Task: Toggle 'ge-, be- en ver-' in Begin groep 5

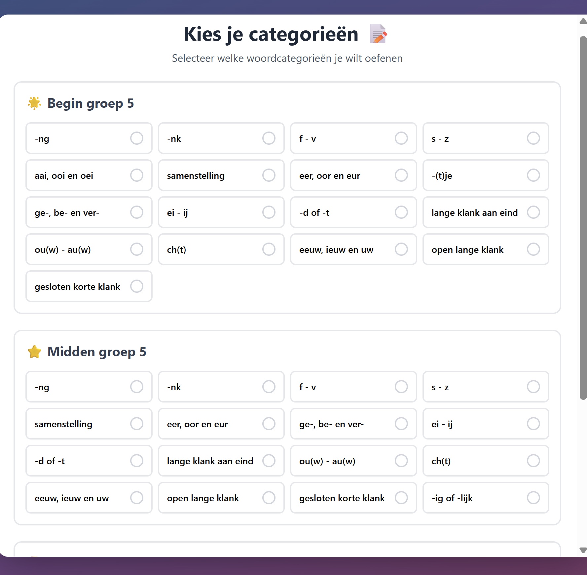Action: [x=89, y=212]
